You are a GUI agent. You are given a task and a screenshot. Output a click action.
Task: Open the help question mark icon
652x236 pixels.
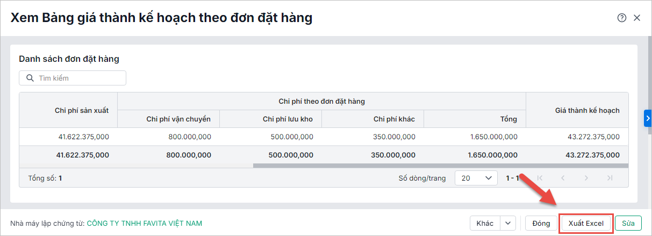click(x=622, y=18)
